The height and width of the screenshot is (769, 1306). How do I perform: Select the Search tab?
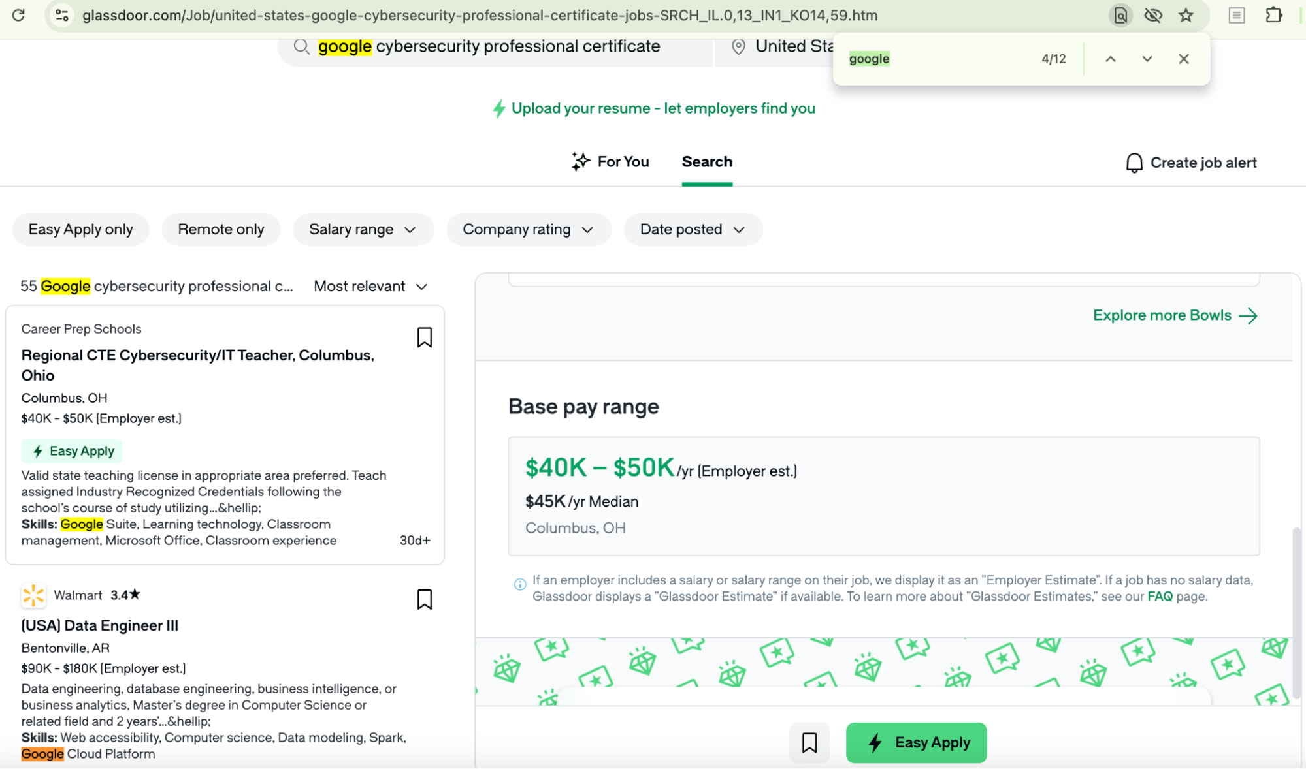click(x=707, y=162)
